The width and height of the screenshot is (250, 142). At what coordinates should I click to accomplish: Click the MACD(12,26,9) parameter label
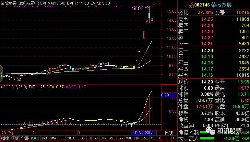click(x=13, y=87)
